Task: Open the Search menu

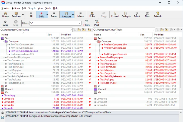Action: point(32,8)
